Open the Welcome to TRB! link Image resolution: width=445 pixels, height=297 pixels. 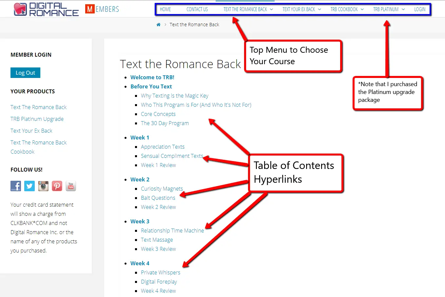click(152, 77)
